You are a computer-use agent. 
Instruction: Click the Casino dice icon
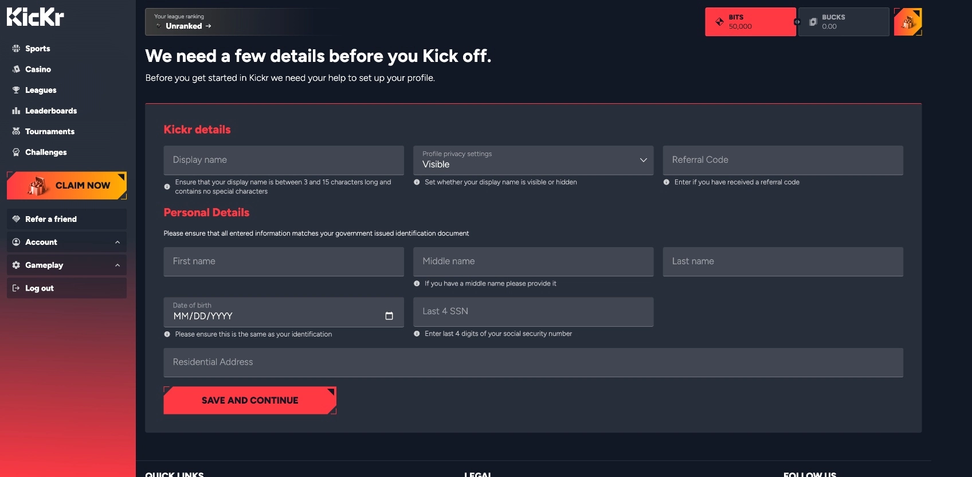point(16,69)
